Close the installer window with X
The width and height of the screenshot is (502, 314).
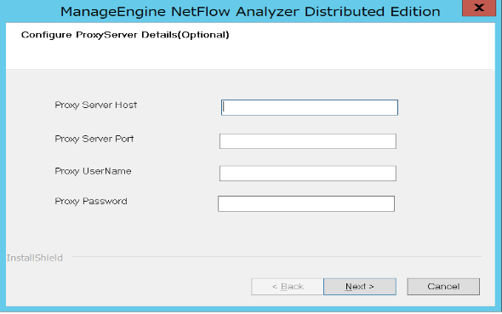(479, 8)
